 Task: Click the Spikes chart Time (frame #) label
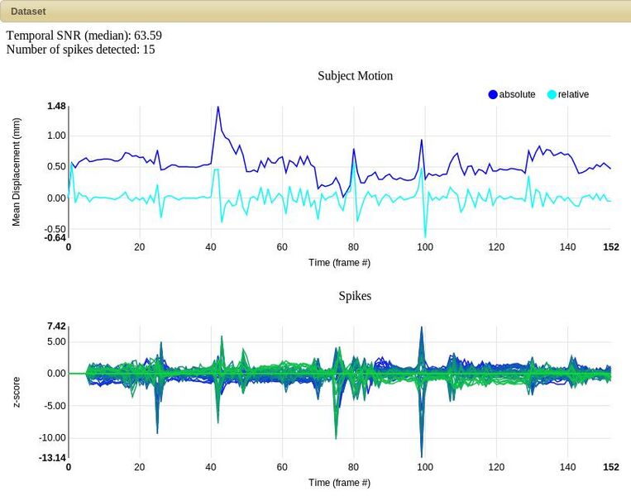(x=339, y=483)
